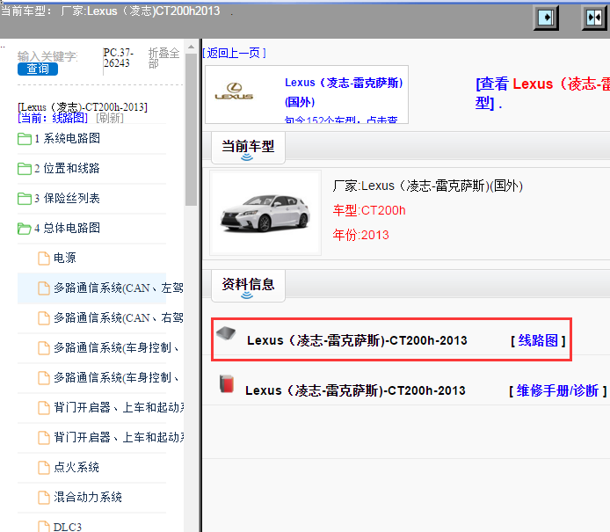Click the double-arrow panel merge icon
Image resolution: width=610 pixels, height=532 pixels.
(x=594, y=18)
